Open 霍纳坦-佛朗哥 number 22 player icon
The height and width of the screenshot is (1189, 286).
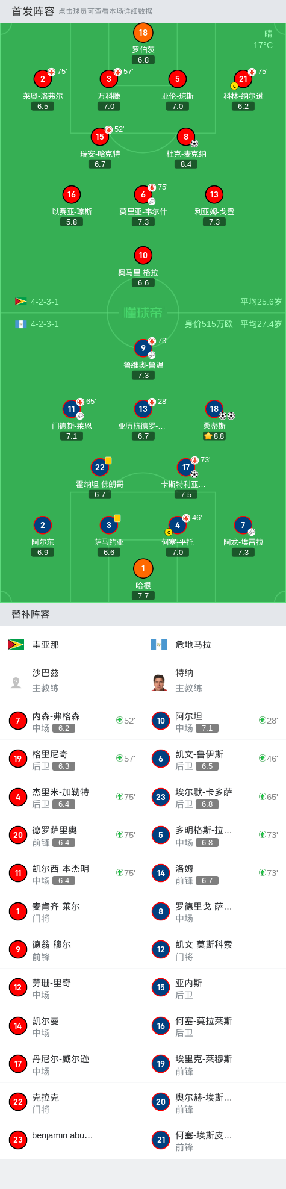tap(100, 467)
